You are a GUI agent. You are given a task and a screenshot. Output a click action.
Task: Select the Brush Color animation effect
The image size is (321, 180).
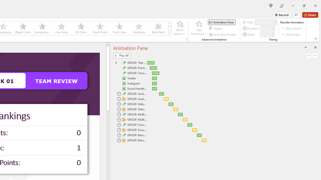100,28
